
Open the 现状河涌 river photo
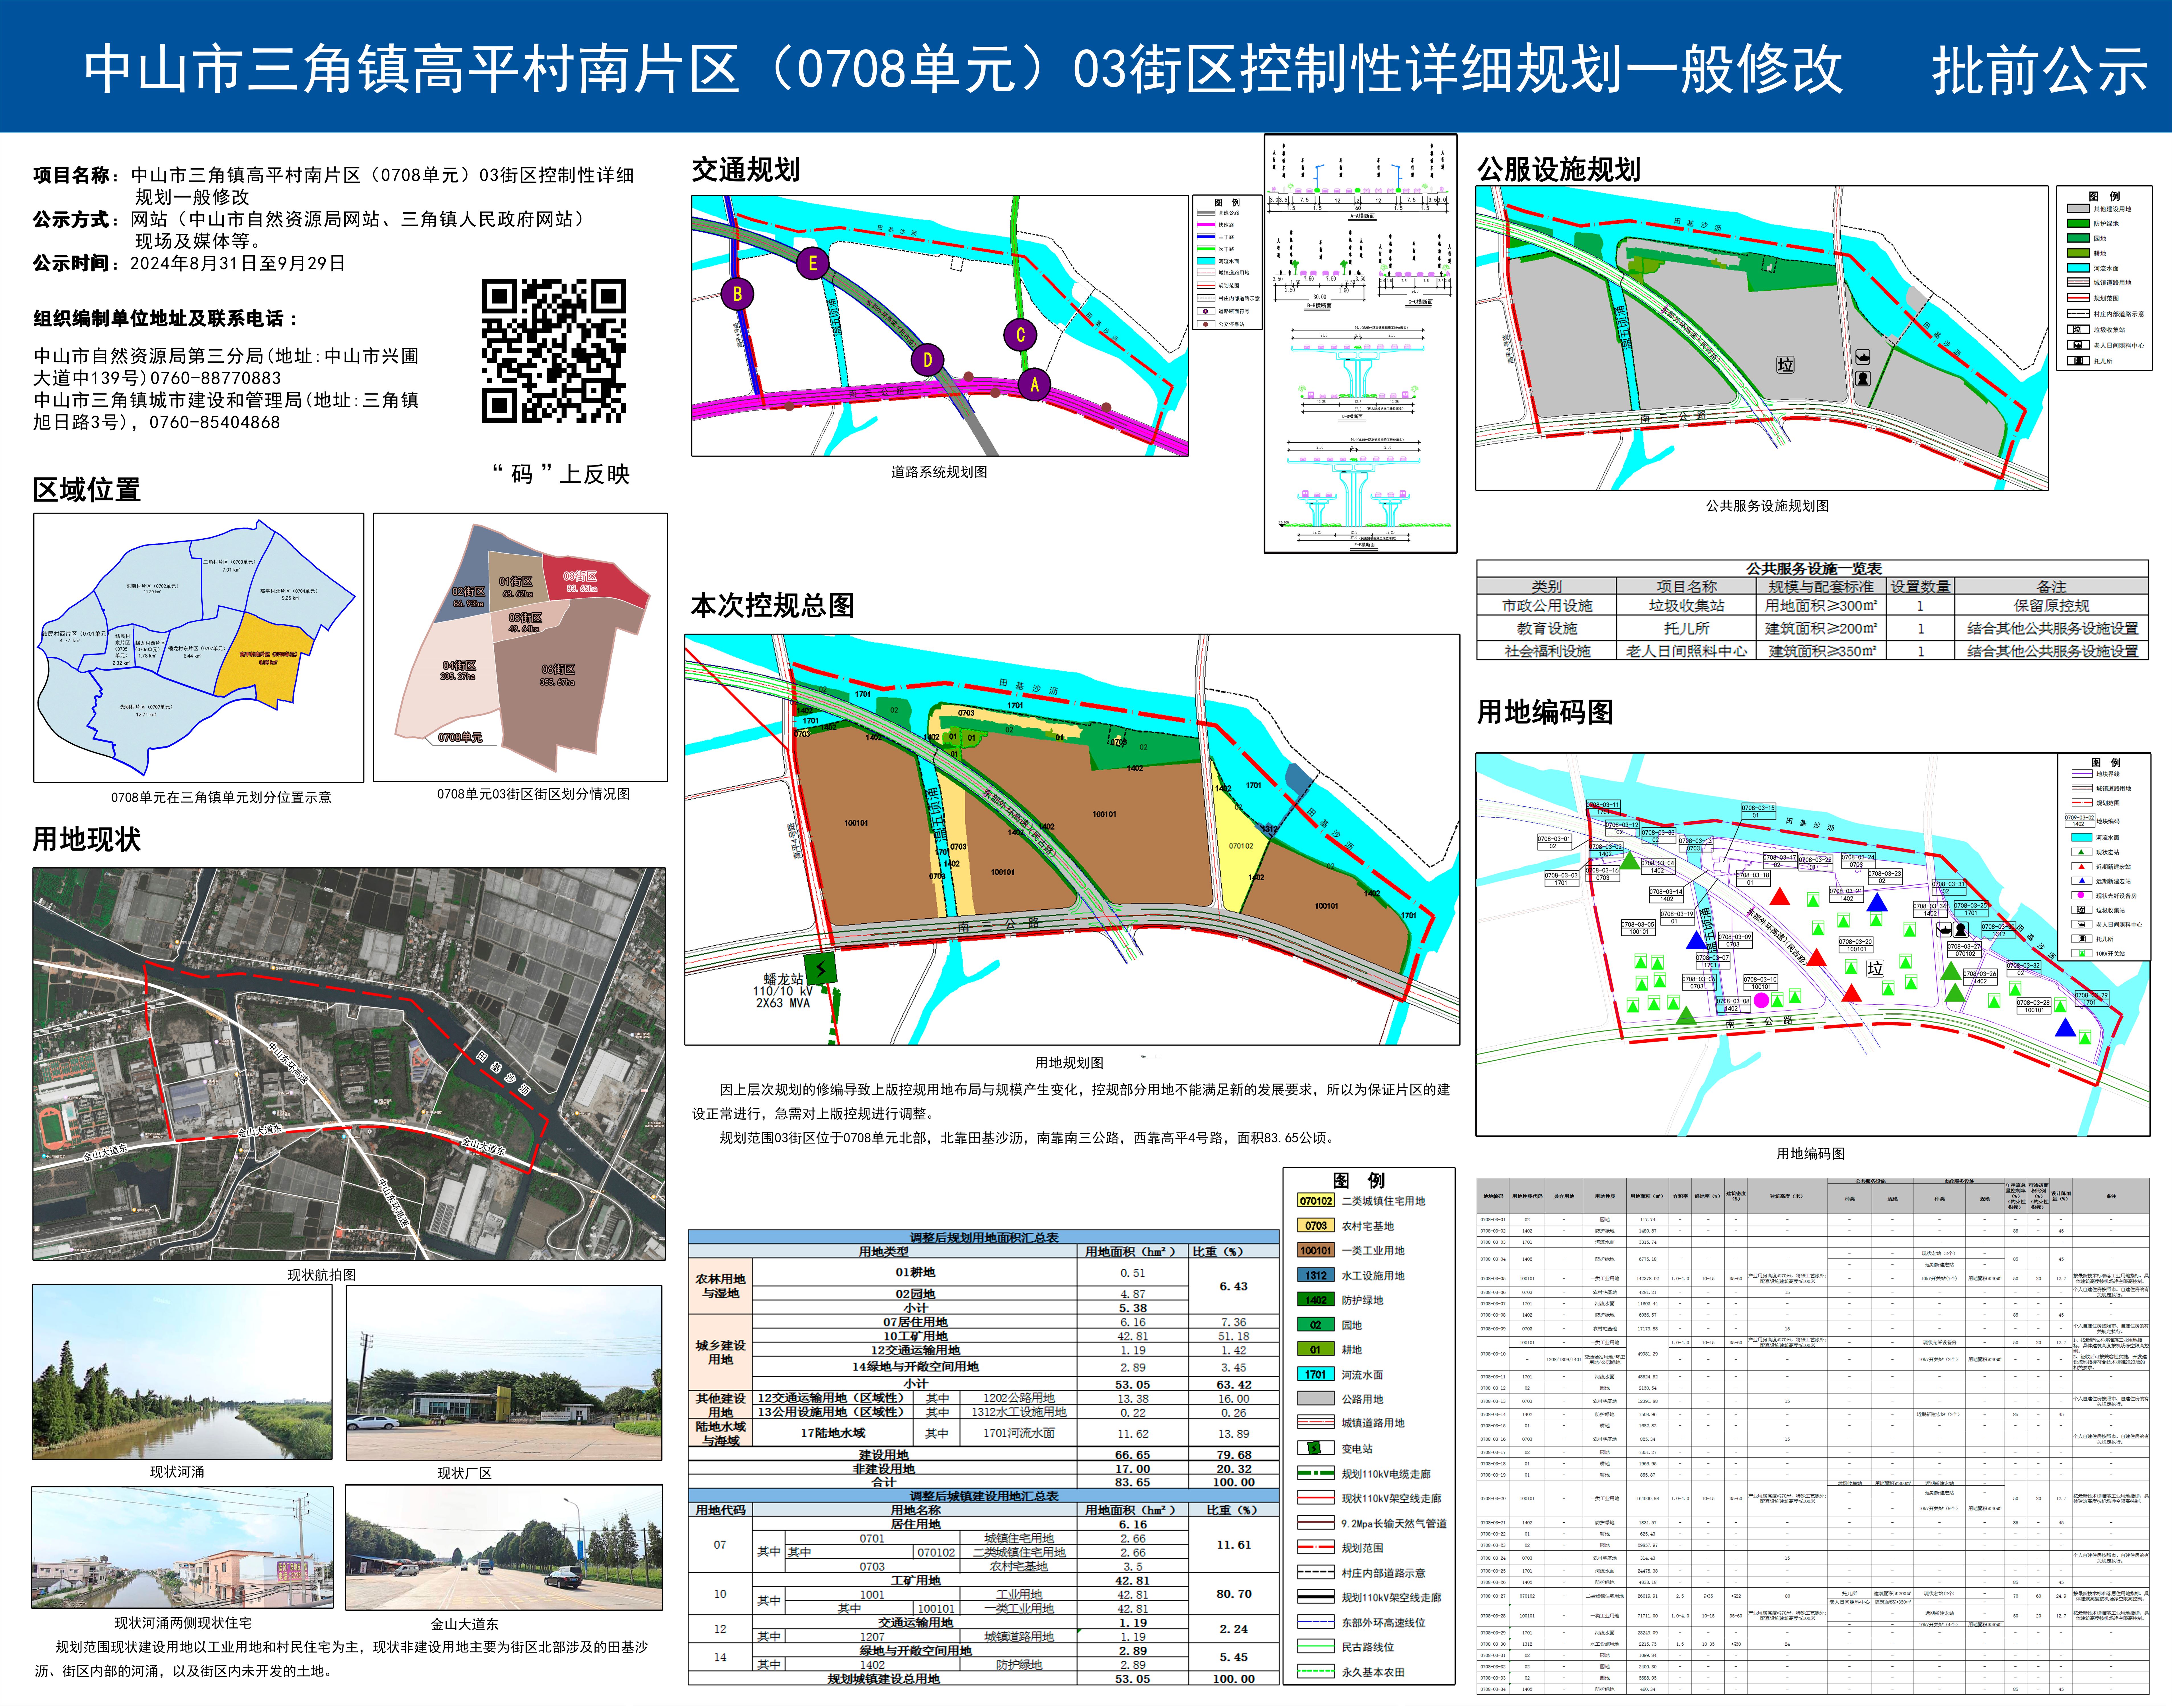(182, 1372)
